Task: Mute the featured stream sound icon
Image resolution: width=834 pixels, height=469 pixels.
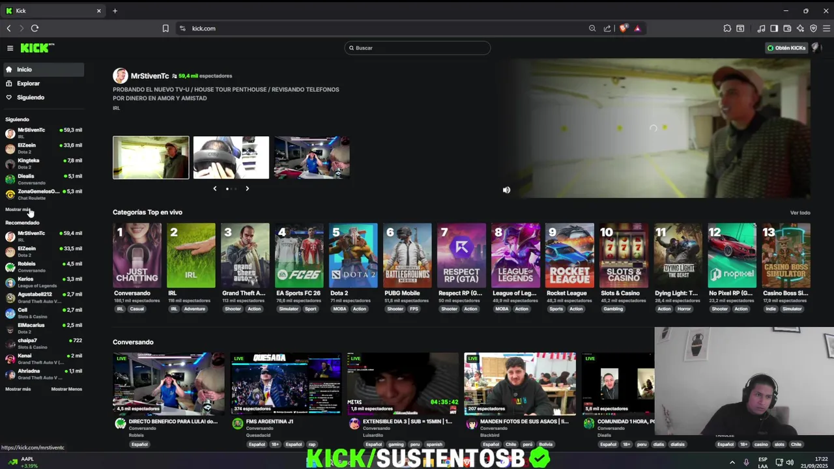Action: pyautogui.click(x=506, y=190)
